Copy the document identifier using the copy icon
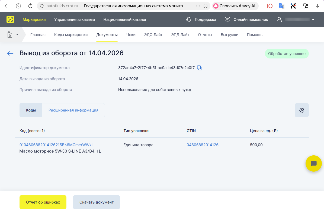Viewport: 324px width, 213px height. tap(200, 68)
